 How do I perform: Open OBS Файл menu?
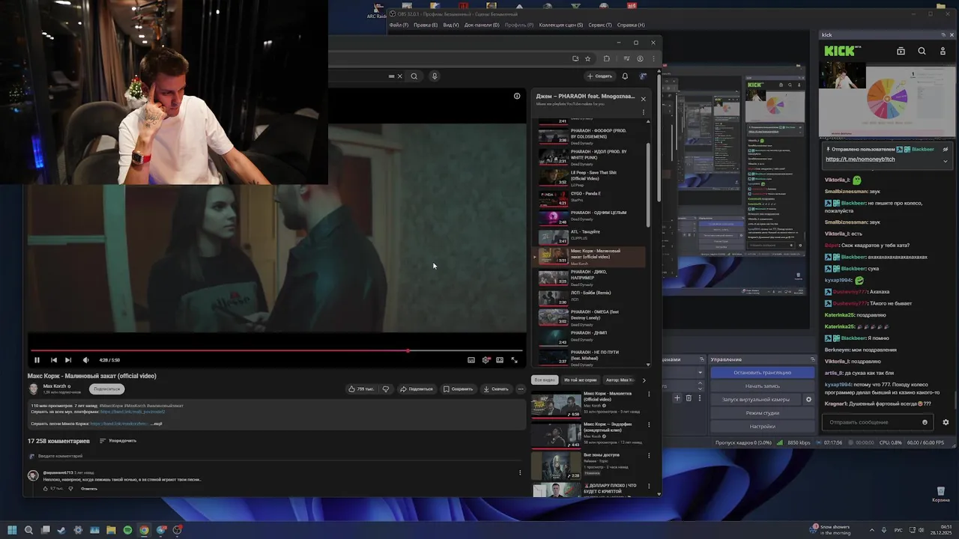pyautogui.click(x=399, y=25)
